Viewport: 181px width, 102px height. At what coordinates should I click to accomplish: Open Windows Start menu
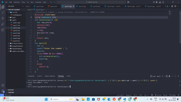coord(46,99)
